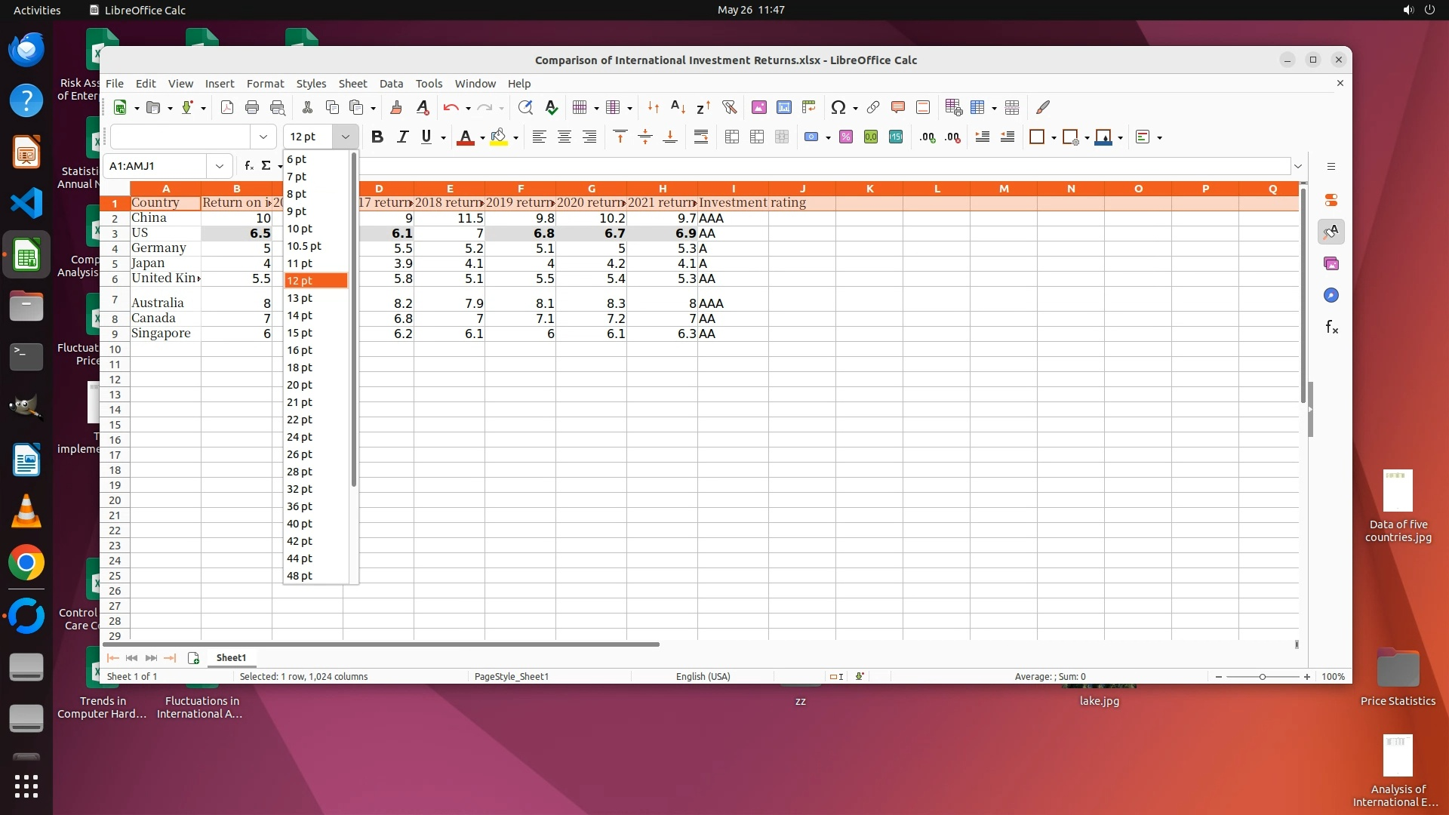
Task: Toggle Wrap Text button
Action: click(701, 137)
